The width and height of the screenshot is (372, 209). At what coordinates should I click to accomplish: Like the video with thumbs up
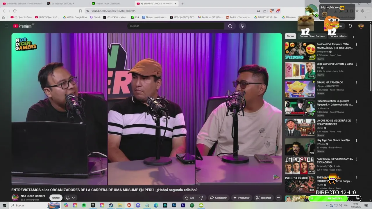click(x=189, y=198)
